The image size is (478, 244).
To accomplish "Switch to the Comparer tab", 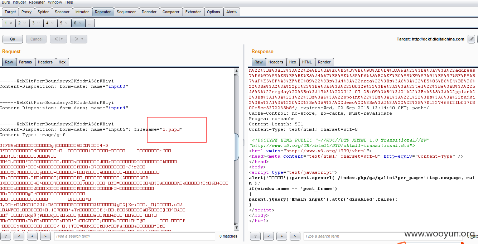I will (x=171, y=12).
